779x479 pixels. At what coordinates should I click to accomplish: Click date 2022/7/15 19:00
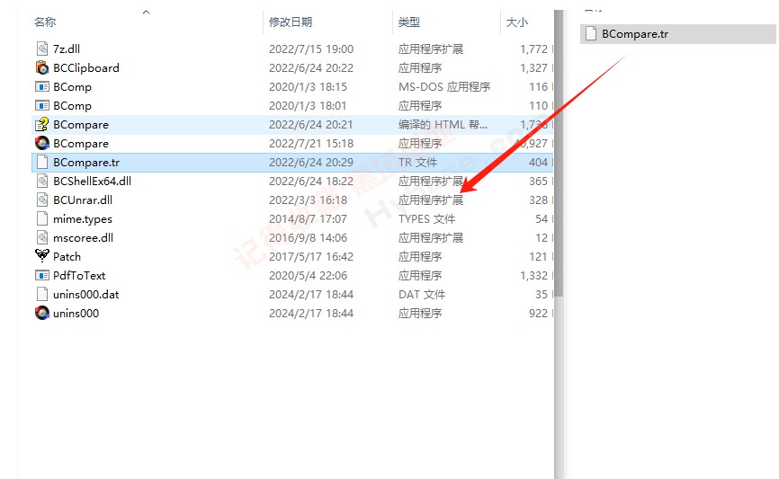(311, 49)
